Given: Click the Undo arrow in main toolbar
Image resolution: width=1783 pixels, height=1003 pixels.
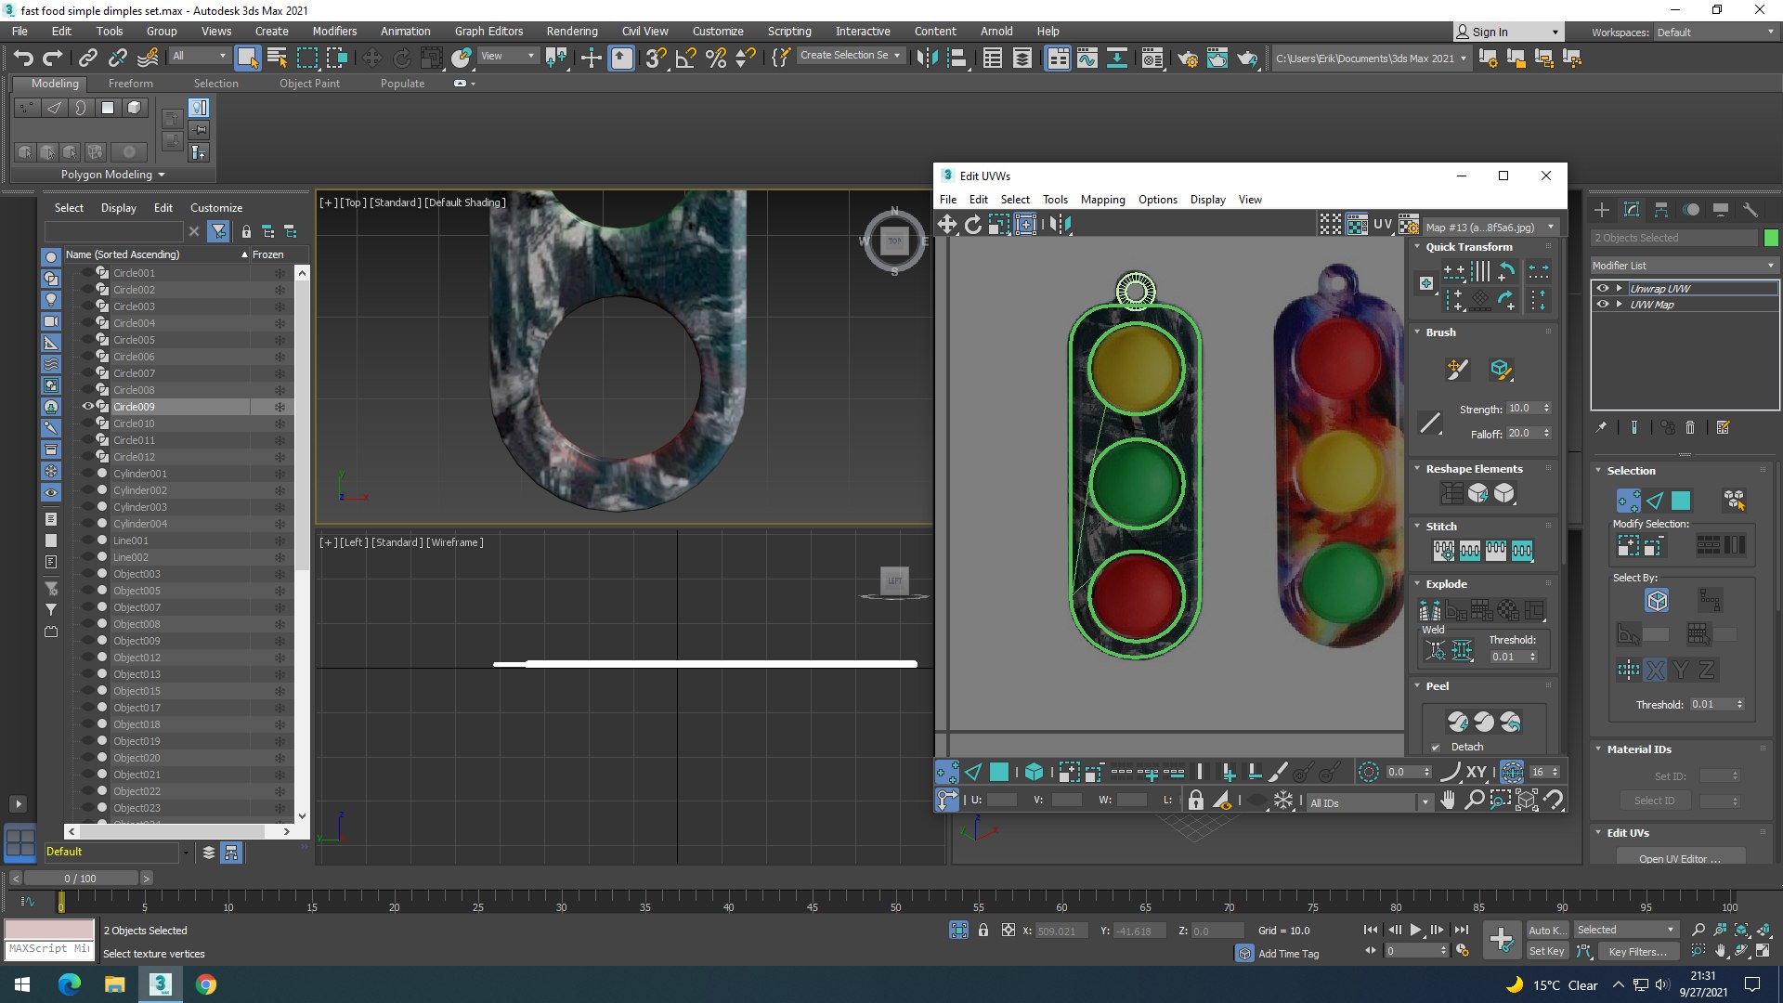Looking at the screenshot, I should pos(23,58).
